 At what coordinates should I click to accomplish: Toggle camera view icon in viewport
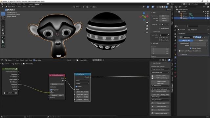point(147,29)
